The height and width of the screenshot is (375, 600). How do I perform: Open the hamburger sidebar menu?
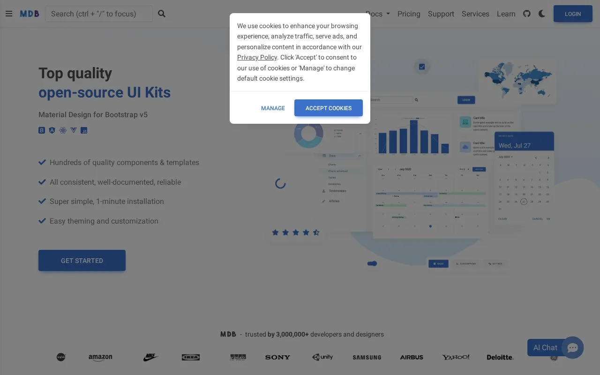click(x=9, y=14)
